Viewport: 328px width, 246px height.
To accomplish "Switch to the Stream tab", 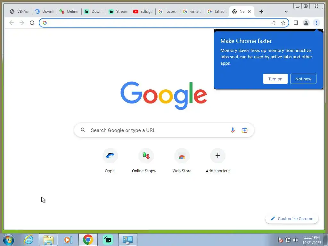I will pos(119,12).
